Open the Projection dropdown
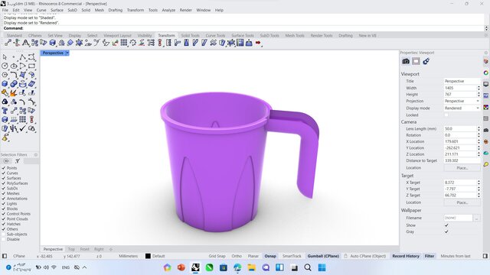 [462, 101]
